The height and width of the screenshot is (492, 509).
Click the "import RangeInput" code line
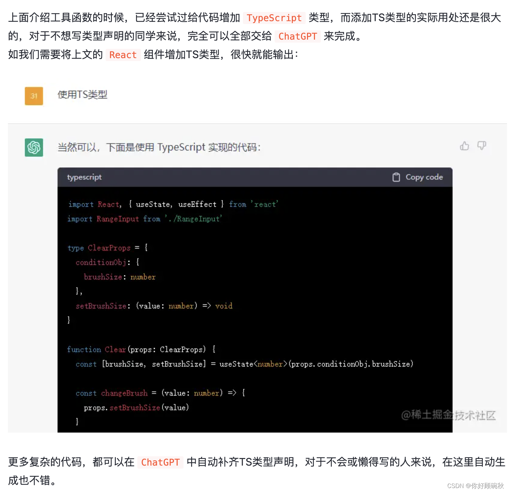(x=145, y=219)
